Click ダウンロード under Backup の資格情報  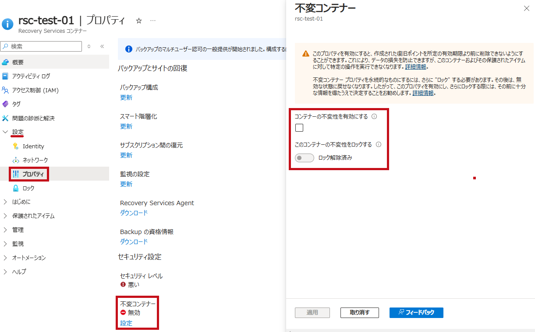point(134,242)
